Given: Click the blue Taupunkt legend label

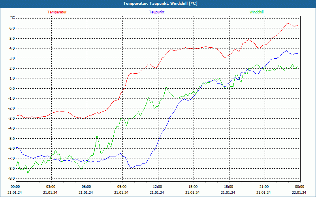Looking at the screenshot, I should click(x=156, y=12).
